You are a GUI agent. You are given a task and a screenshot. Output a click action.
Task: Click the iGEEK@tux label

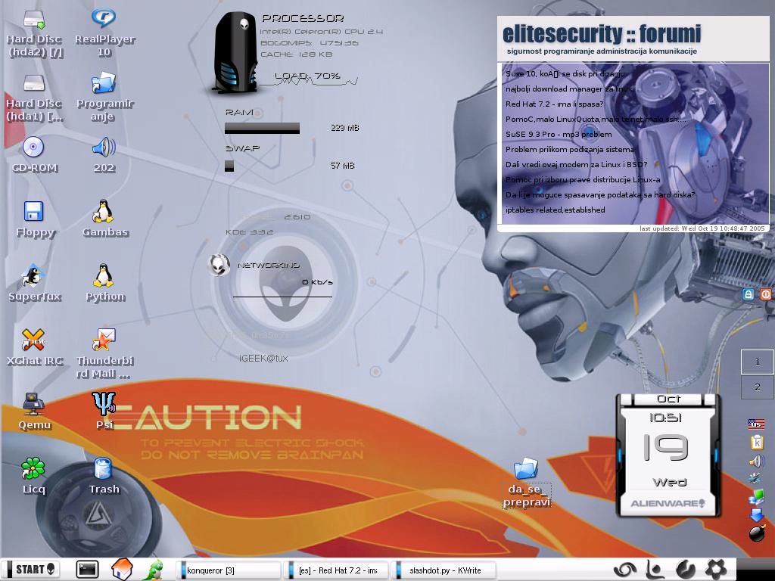point(263,358)
